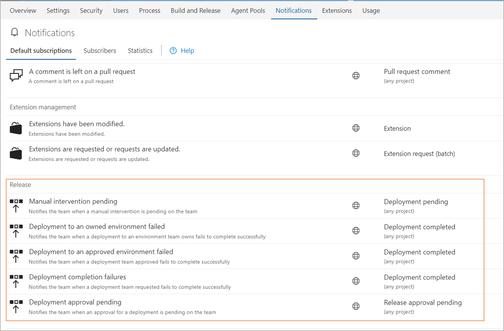504x331 pixels.
Task: Click the 'Notifications' page heading
Action: point(50,33)
